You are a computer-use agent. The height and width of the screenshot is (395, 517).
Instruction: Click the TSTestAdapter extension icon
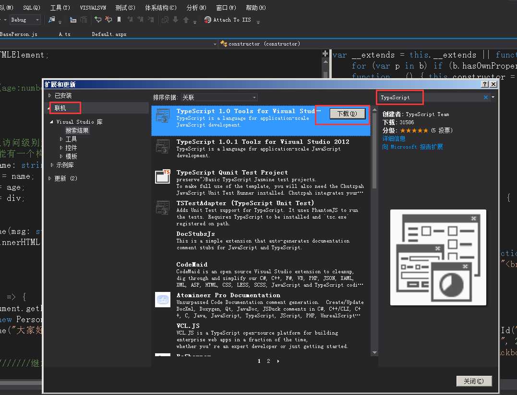pyautogui.click(x=163, y=208)
